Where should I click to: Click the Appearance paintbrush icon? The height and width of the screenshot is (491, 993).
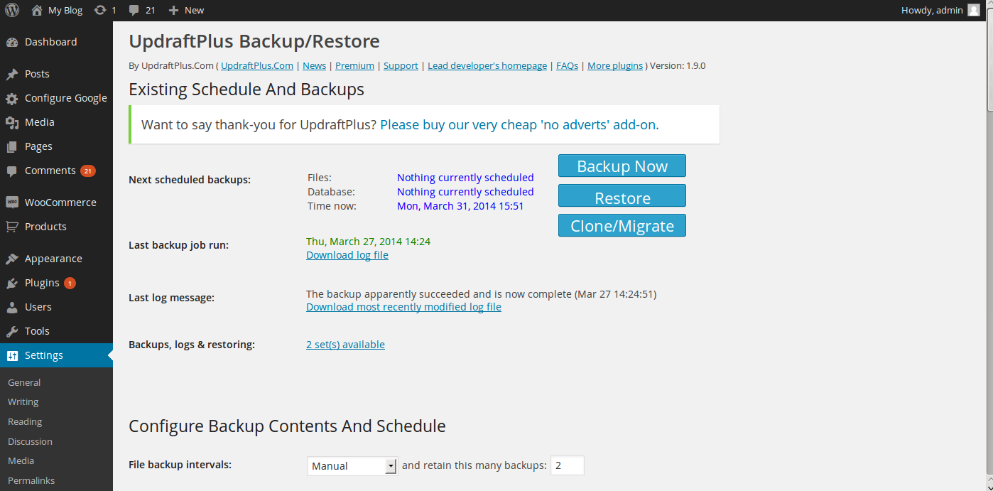pyautogui.click(x=12, y=259)
